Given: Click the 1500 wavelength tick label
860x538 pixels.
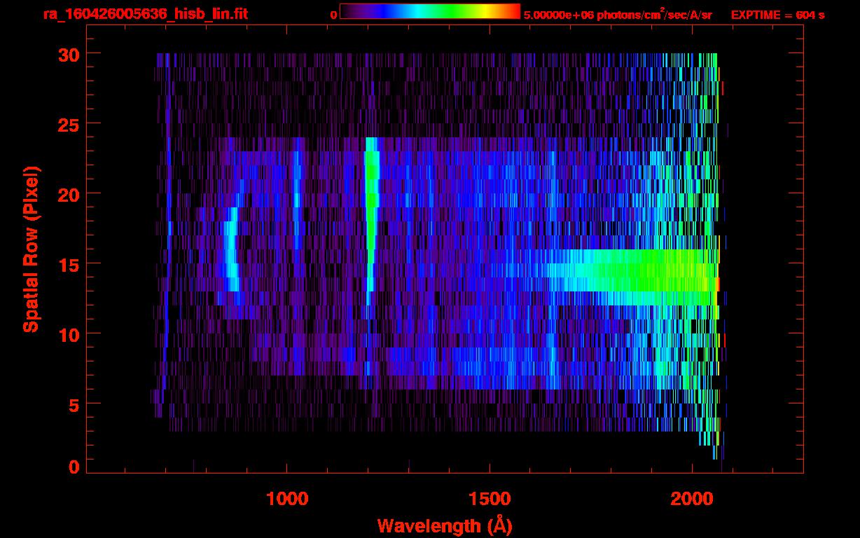Looking at the screenshot, I should [489, 499].
